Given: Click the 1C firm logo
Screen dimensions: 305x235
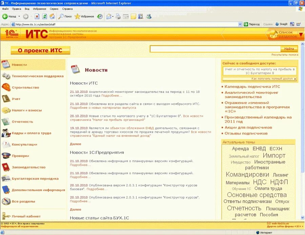Looking at the screenshot, I should coord(12,34).
